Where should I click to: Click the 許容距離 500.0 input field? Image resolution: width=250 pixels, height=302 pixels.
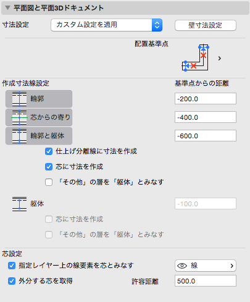point(206,281)
